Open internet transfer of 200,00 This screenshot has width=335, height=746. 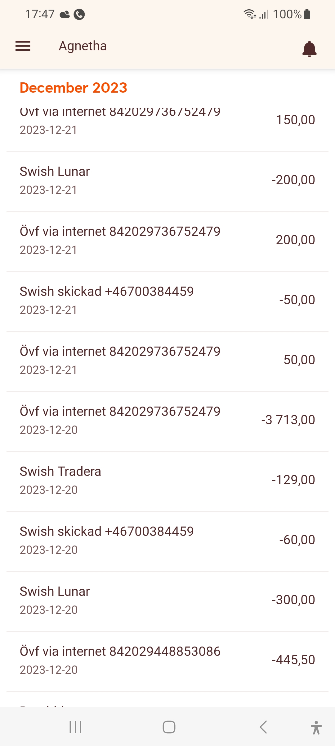(167, 240)
